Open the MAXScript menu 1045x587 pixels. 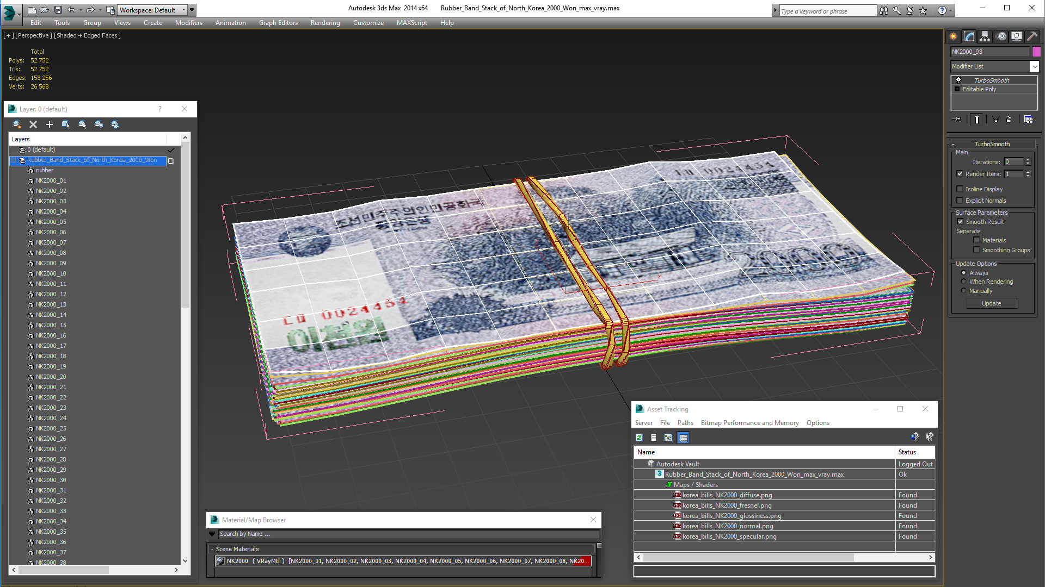click(x=412, y=23)
